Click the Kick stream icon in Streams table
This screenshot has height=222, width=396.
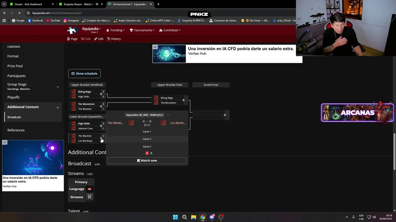[x=90, y=197]
